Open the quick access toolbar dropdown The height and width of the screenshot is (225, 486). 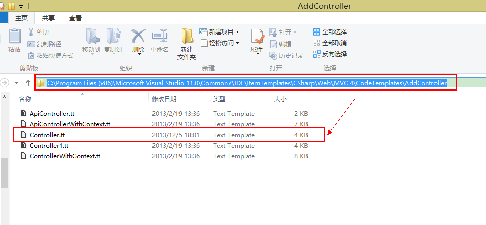21,6
